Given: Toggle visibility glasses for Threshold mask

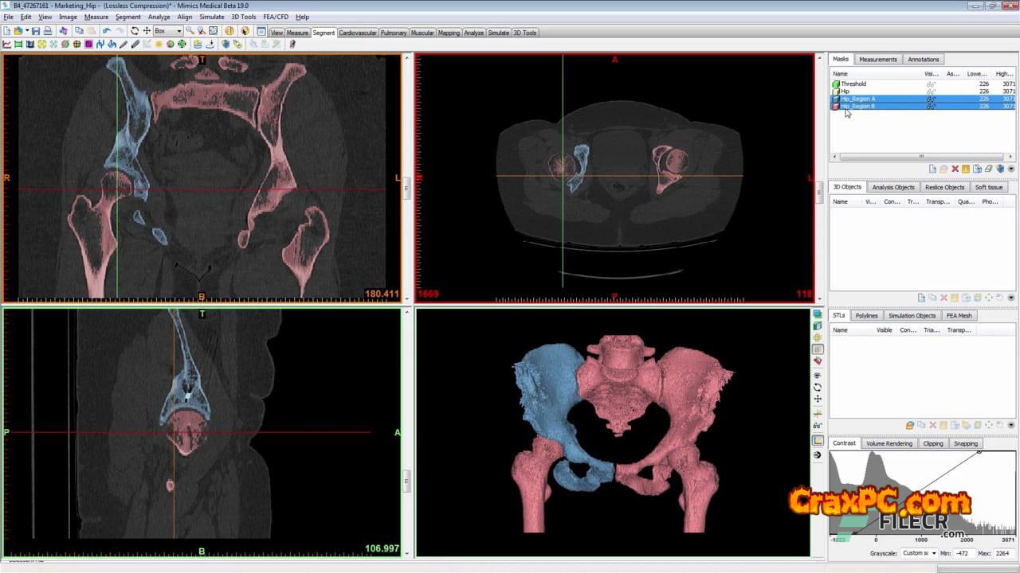Looking at the screenshot, I should click(930, 84).
